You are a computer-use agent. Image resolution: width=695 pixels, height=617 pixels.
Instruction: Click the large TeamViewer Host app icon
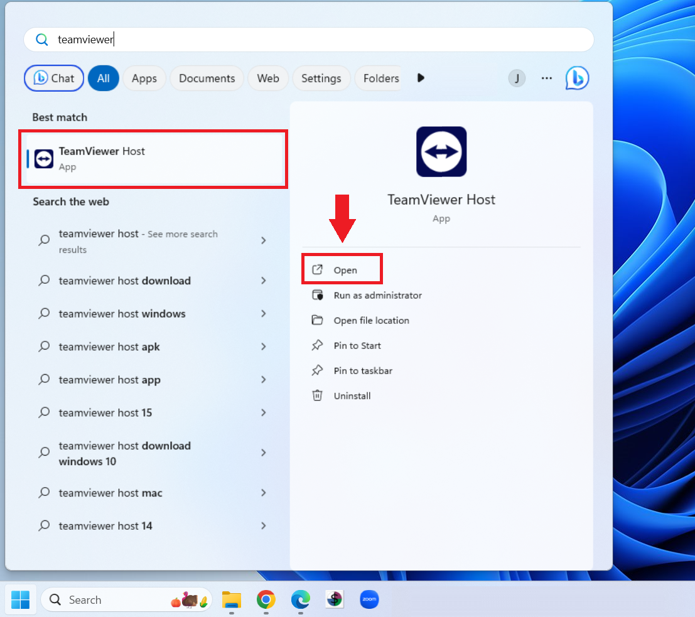click(441, 152)
